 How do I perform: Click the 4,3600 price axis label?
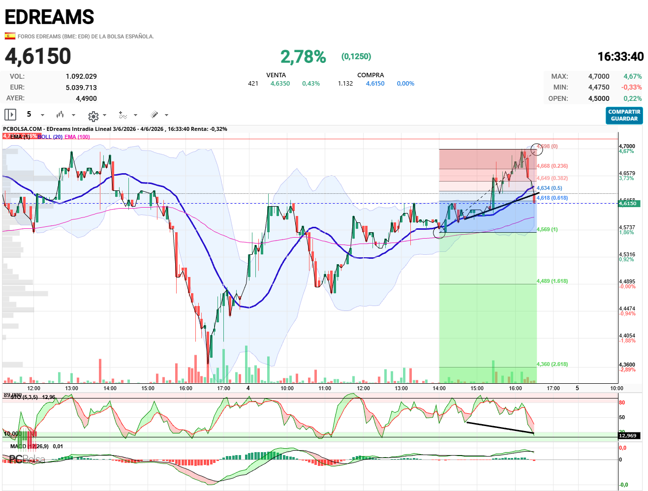(x=627, y=365)
